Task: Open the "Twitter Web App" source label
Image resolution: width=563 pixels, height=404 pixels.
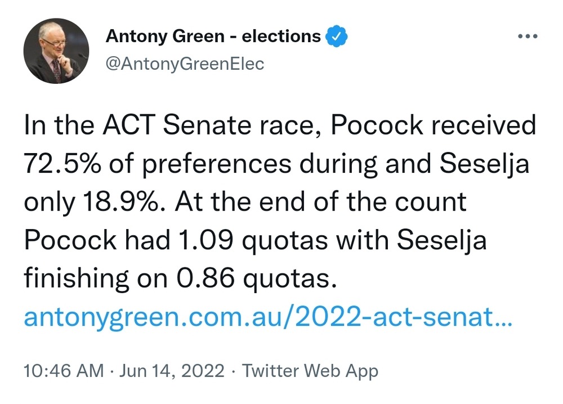Action: [310, 371]
